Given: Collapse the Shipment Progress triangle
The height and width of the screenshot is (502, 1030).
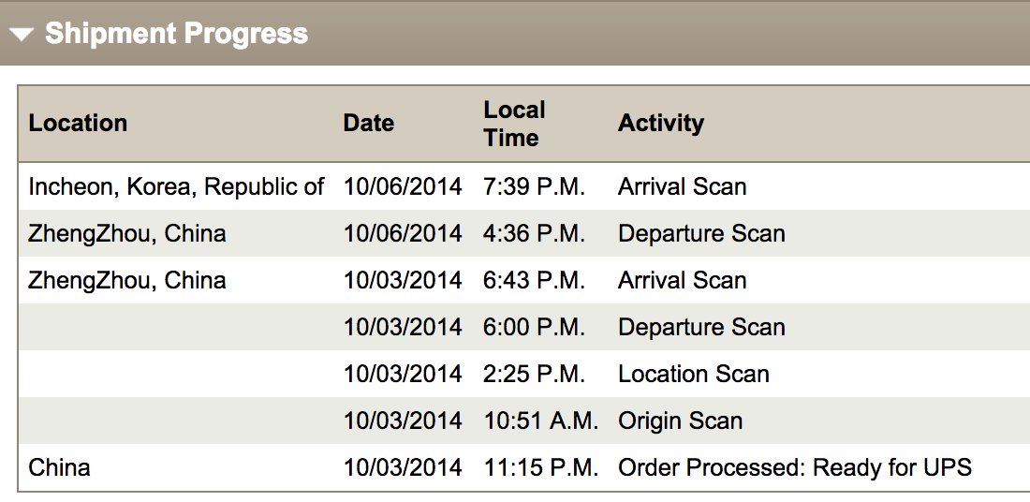Looking at the screenshot, I should (x=22, y=34).
